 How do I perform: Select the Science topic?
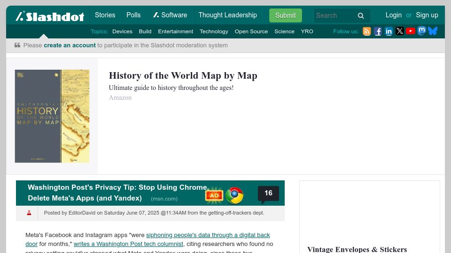(x=284, y=31)
